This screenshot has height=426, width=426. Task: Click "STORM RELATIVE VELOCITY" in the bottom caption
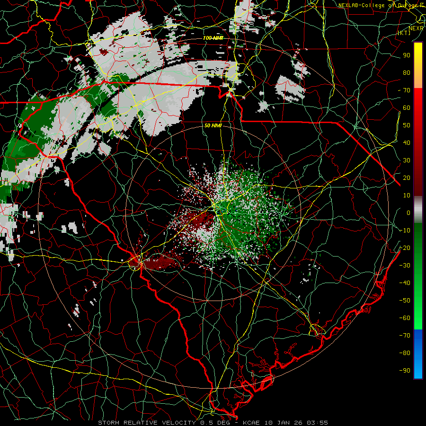pyautogui.click(x=146, y=423)
